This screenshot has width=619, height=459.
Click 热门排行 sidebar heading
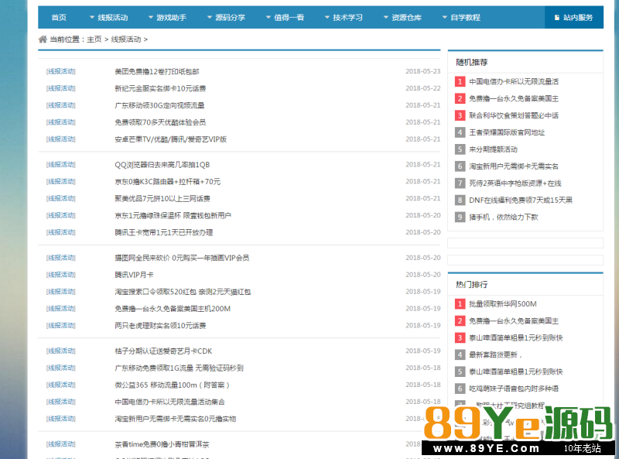[x=471, y=284]
